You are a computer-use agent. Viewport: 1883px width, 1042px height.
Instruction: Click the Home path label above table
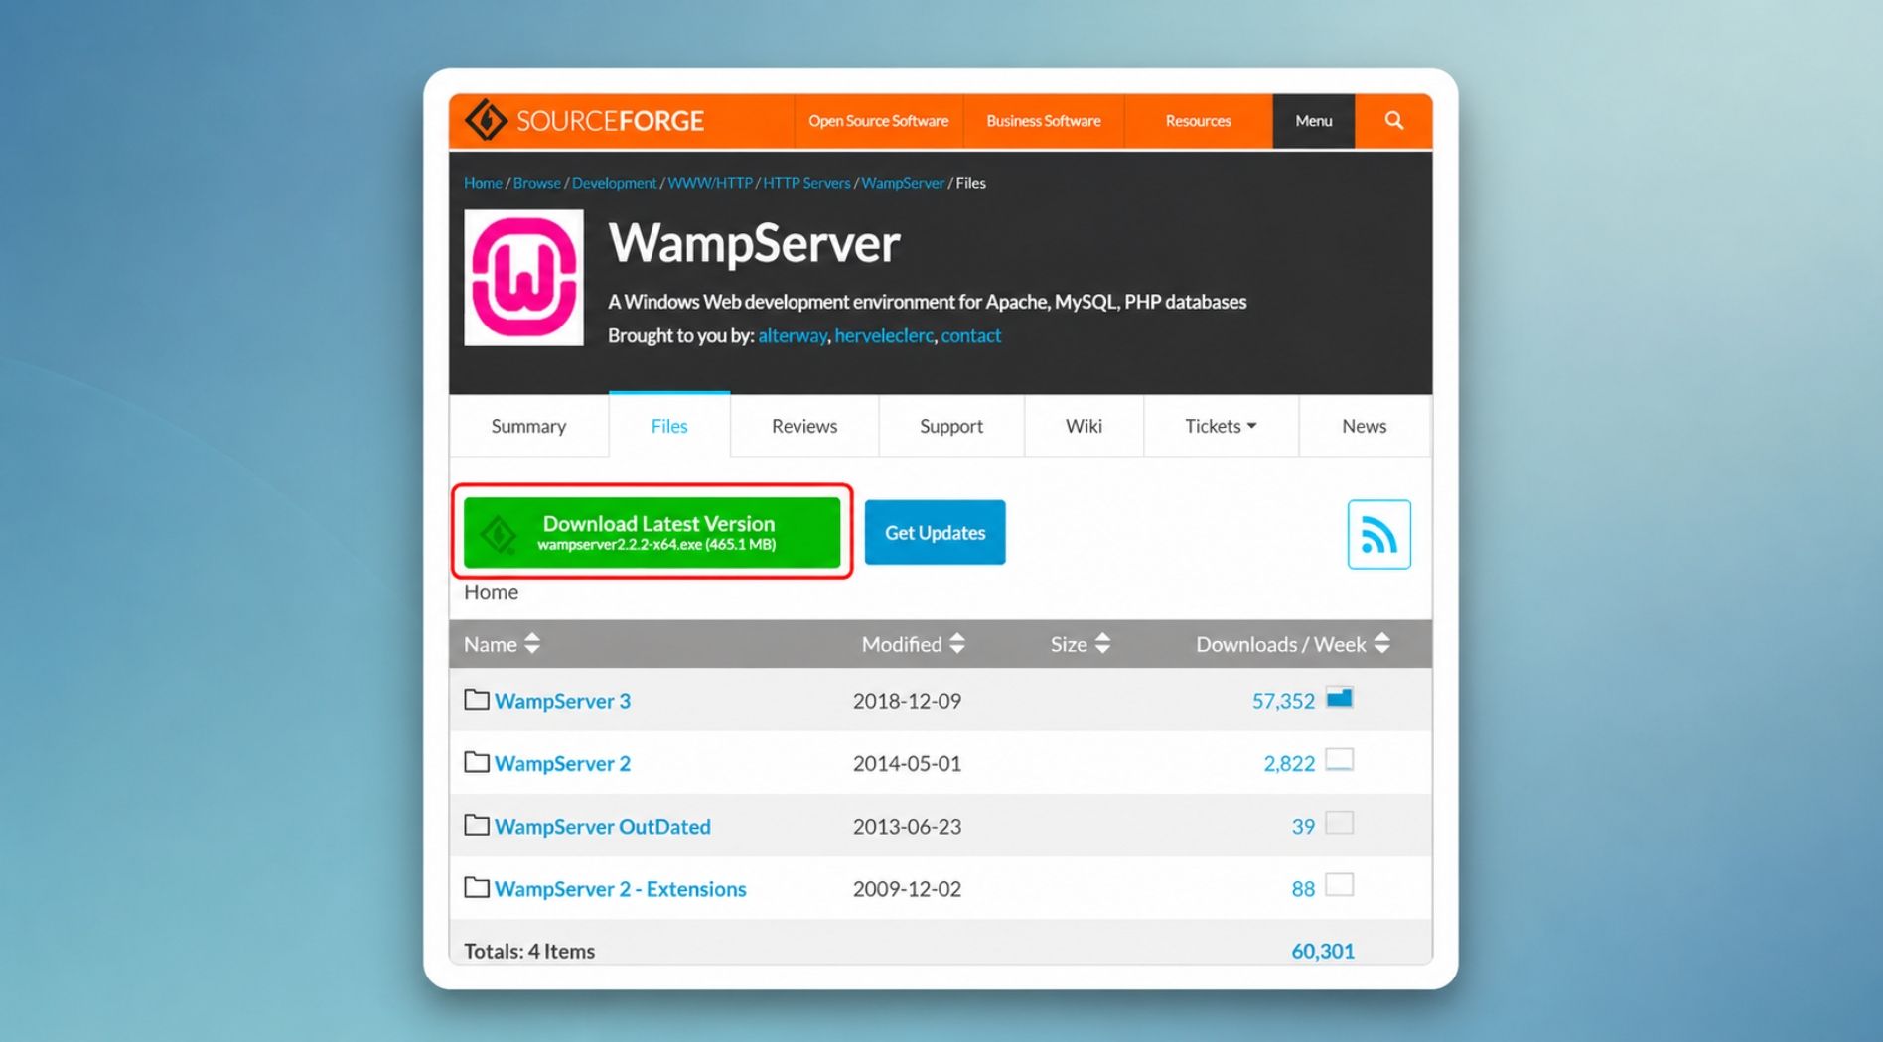491,592
